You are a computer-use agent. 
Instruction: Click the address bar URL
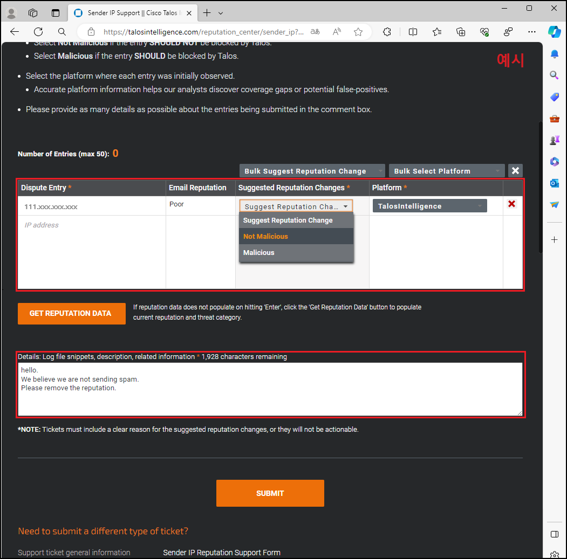click(203, 32)
